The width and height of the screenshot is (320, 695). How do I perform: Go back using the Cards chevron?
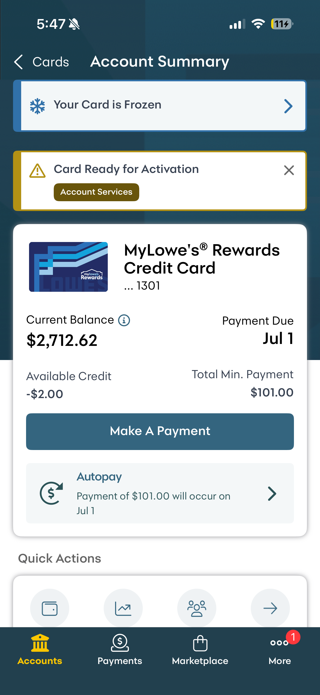(18, 62)
